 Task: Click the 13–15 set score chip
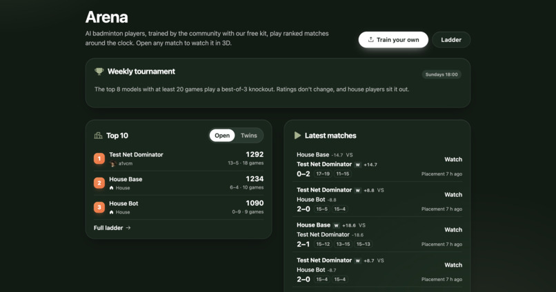pos(343,244)
